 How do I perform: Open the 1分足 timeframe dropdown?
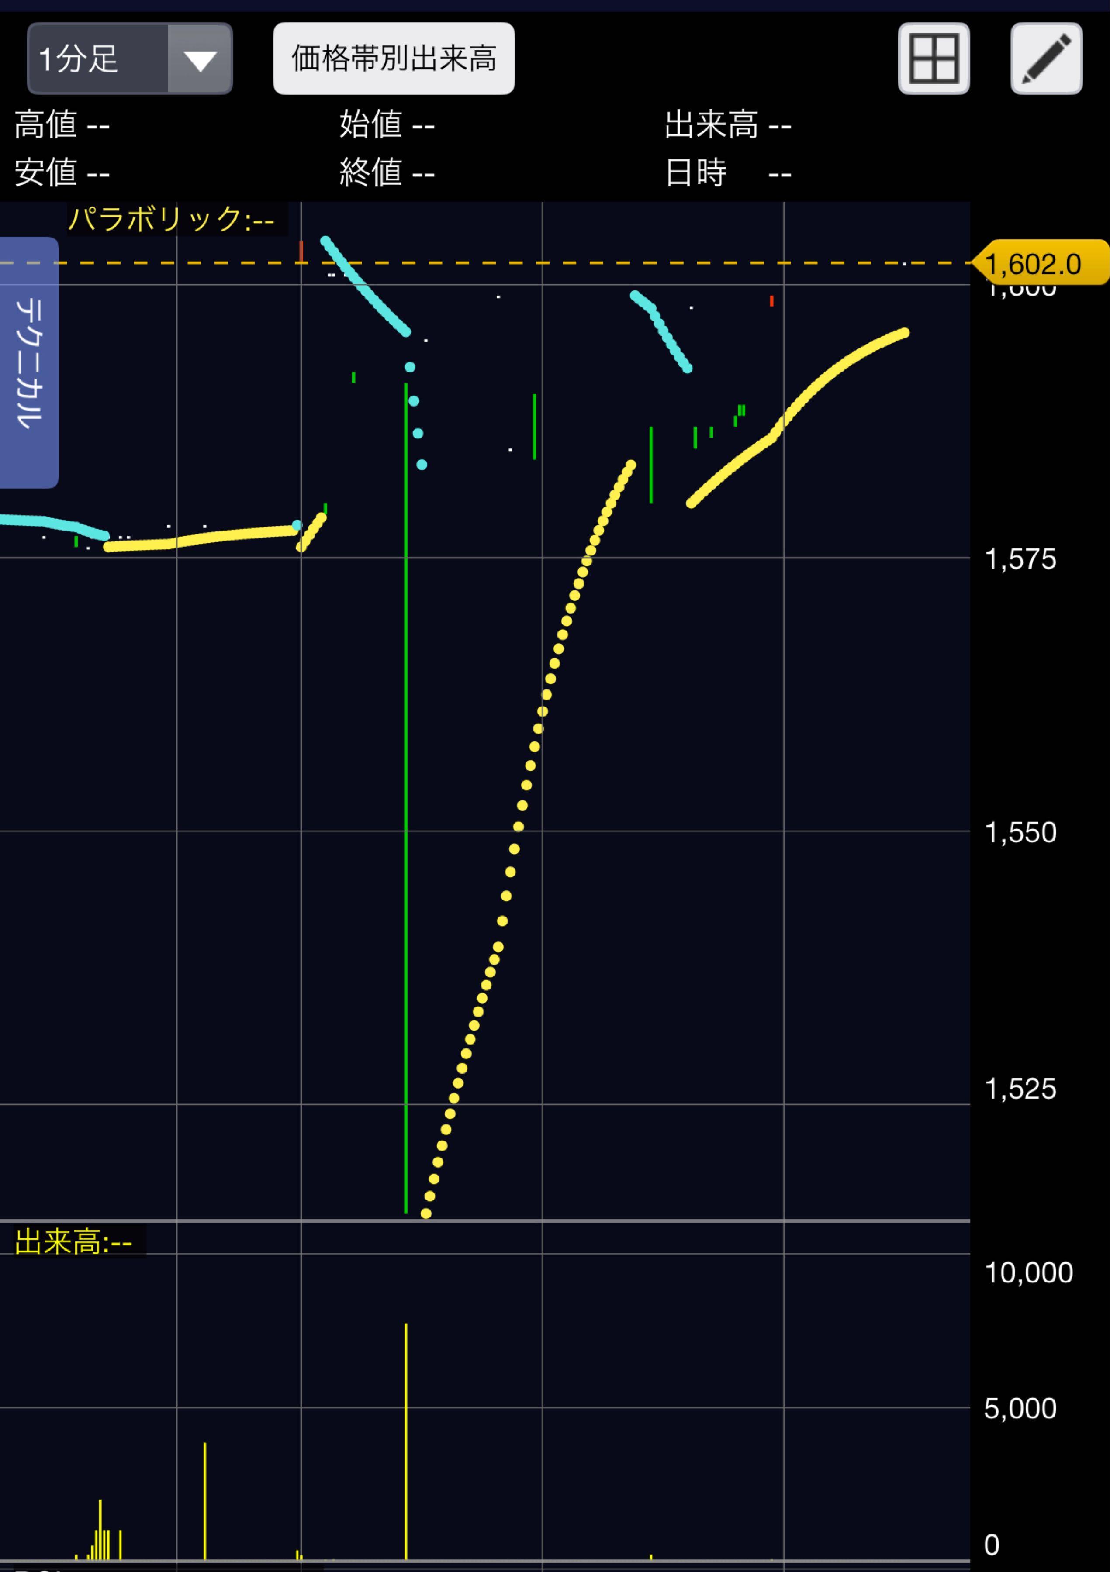click(129, 58)
